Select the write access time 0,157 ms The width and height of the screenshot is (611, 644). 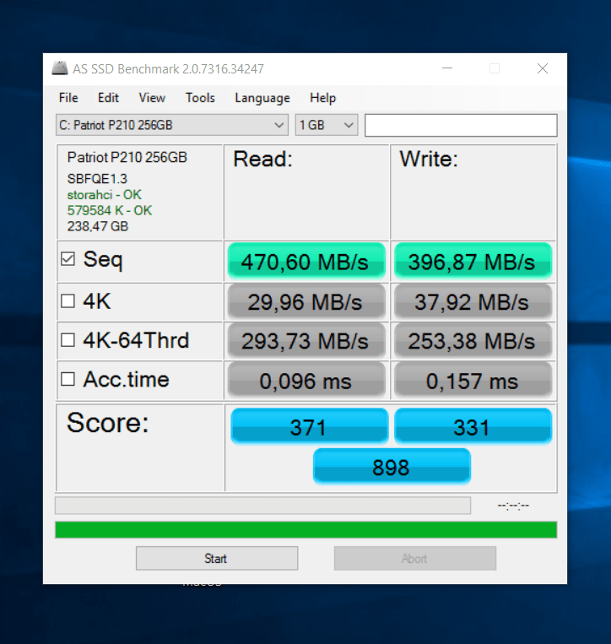coord(473,381)
